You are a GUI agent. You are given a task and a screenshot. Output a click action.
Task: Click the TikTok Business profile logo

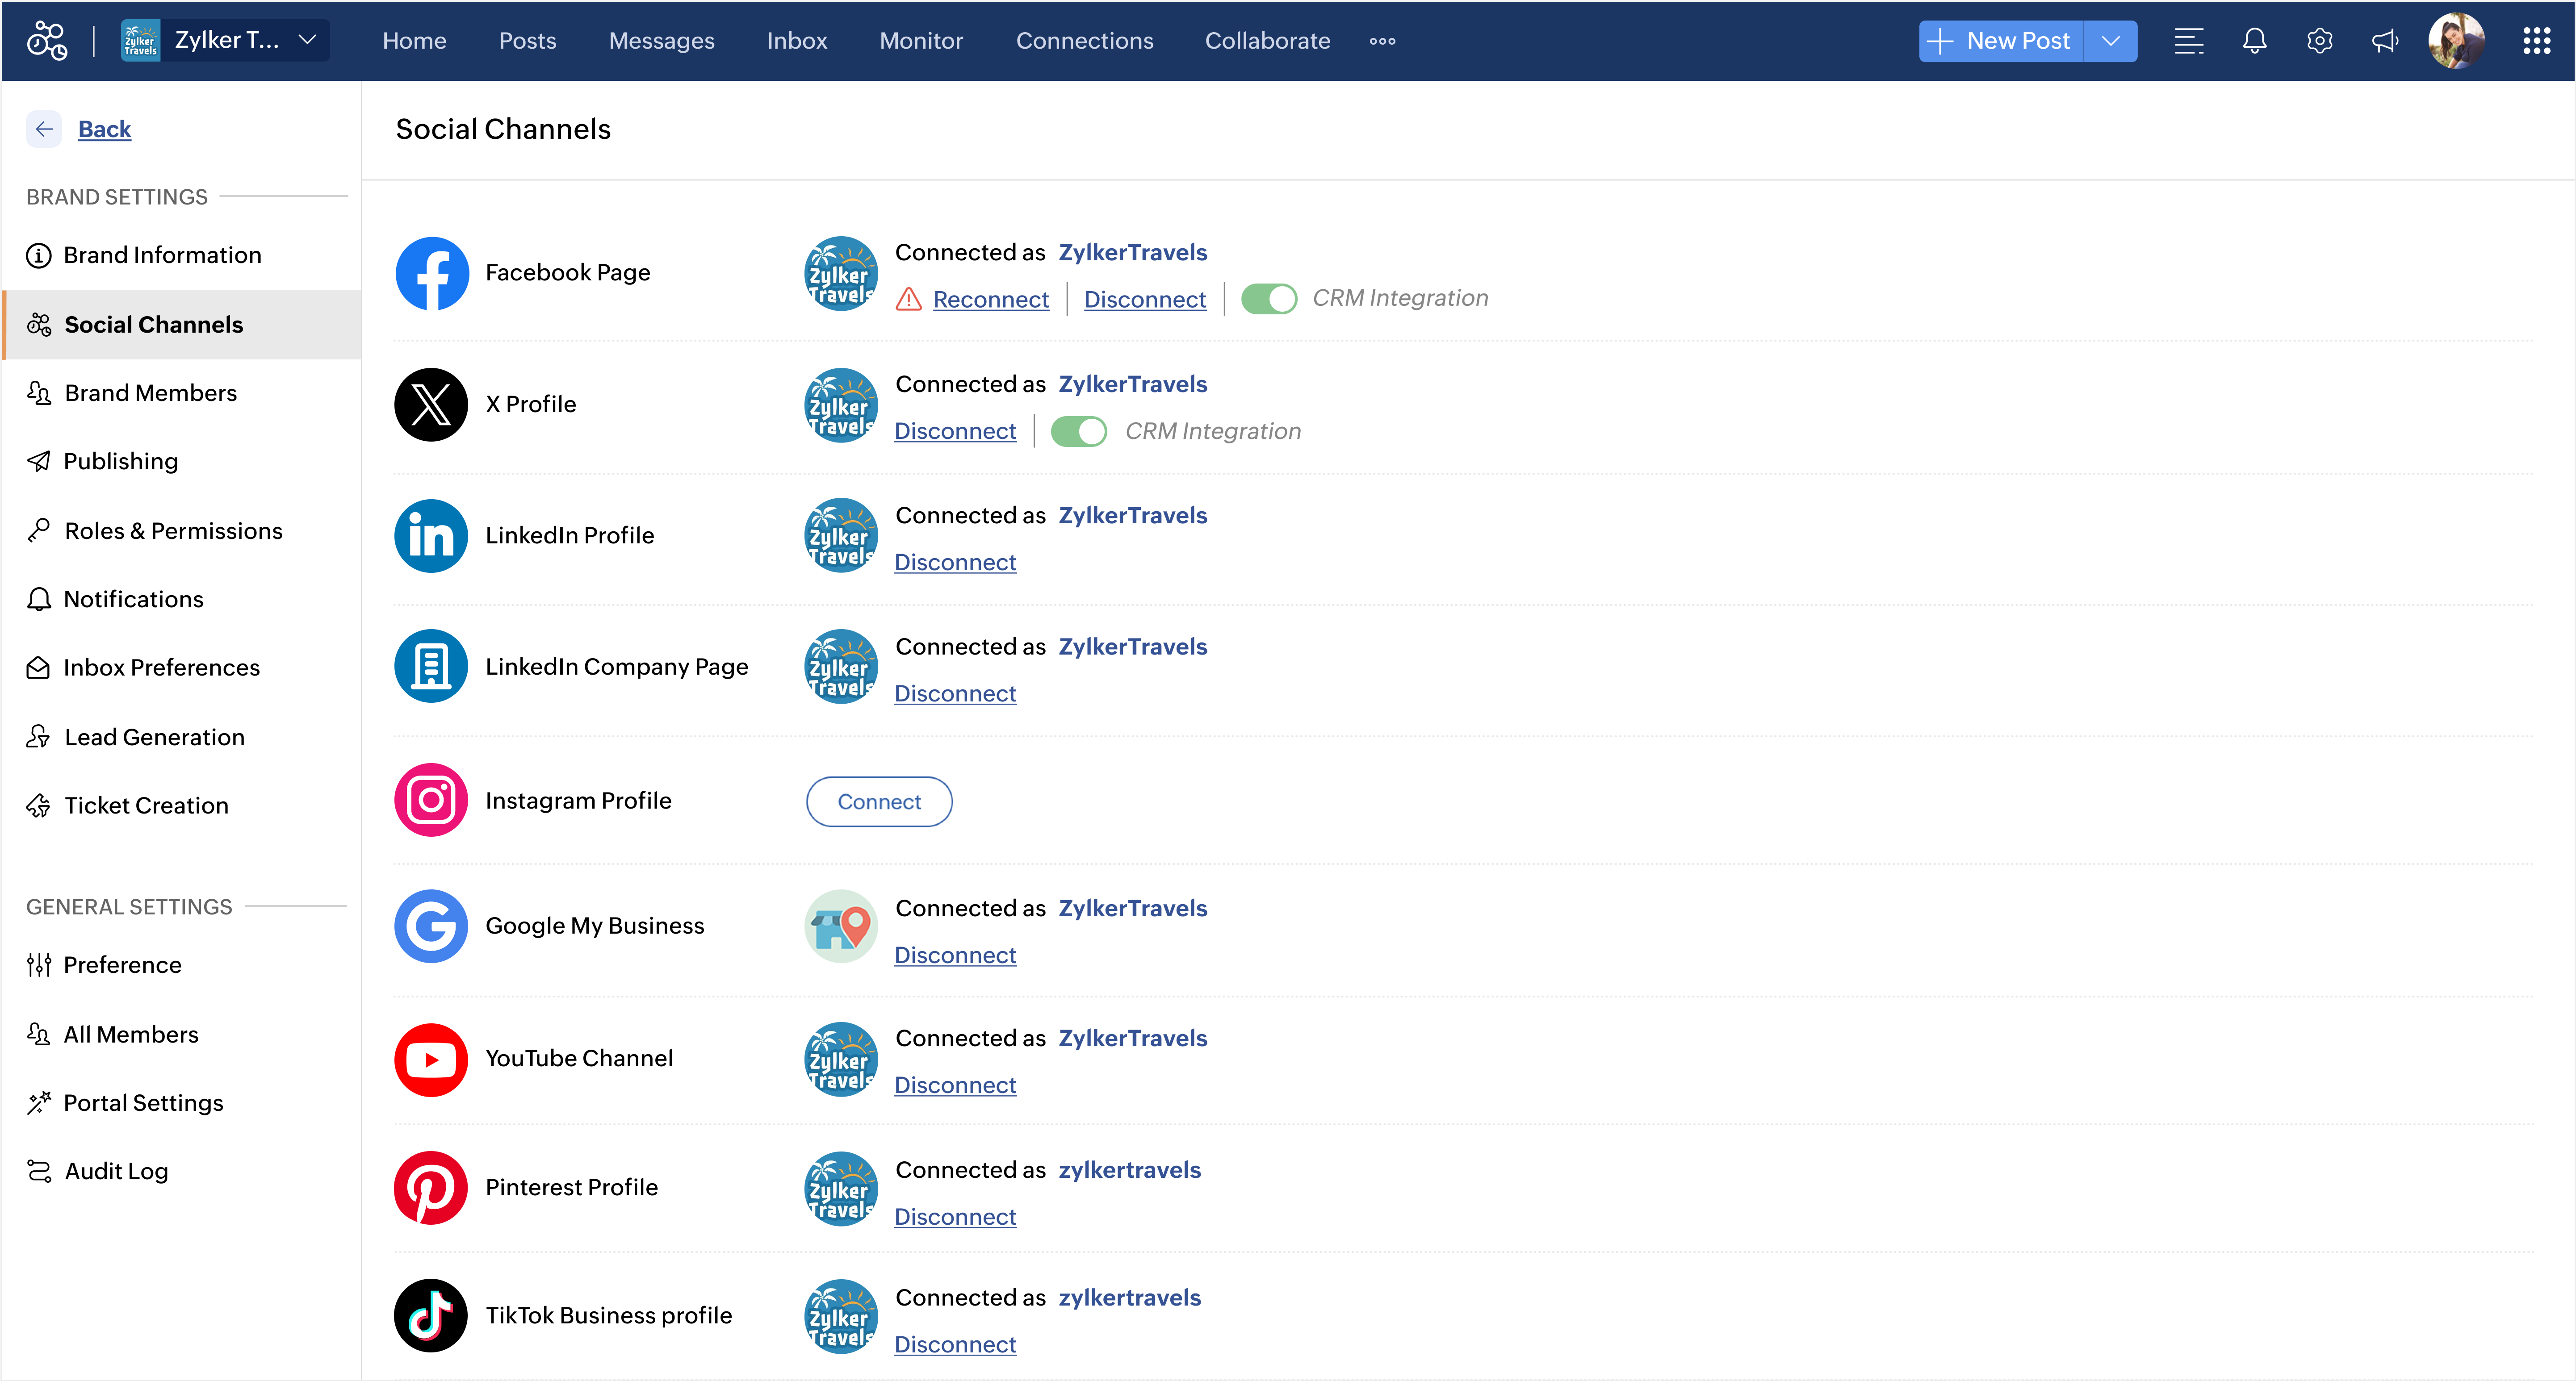431,1315
